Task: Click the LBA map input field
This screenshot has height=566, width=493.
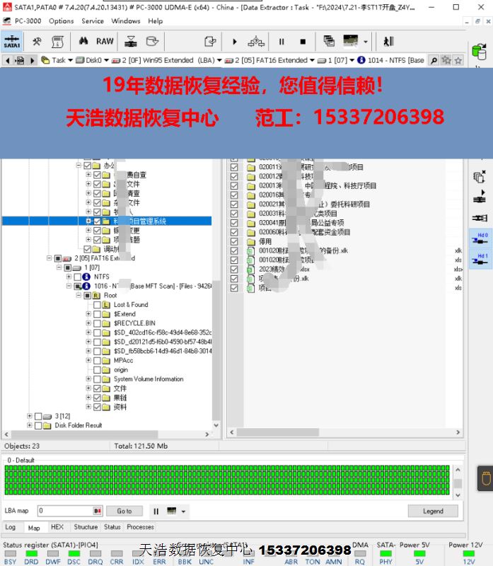Action: [x=69, y=511]
